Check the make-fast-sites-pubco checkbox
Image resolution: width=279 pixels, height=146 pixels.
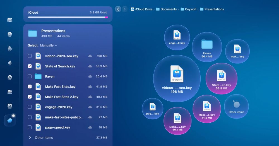click(x=30, y=117)
